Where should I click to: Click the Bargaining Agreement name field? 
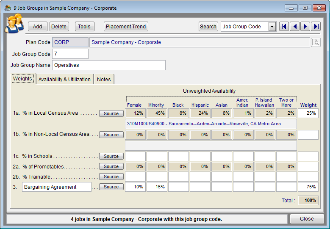[57, 187]
